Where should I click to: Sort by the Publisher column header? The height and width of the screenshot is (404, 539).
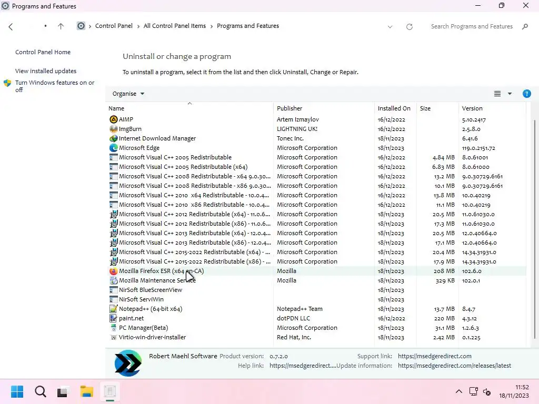(x=324, y=108)
